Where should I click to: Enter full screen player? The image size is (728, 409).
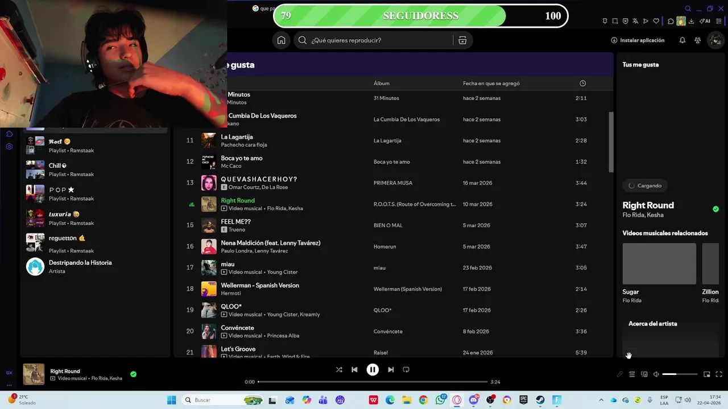coord(719,374)
